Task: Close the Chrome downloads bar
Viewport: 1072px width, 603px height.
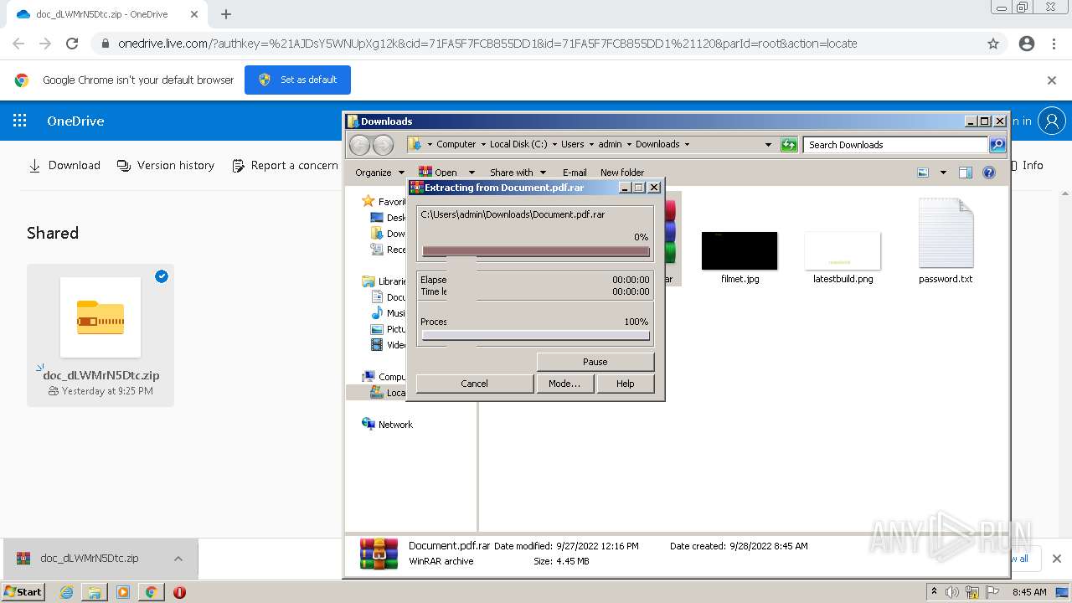Action: point(1057,559)
